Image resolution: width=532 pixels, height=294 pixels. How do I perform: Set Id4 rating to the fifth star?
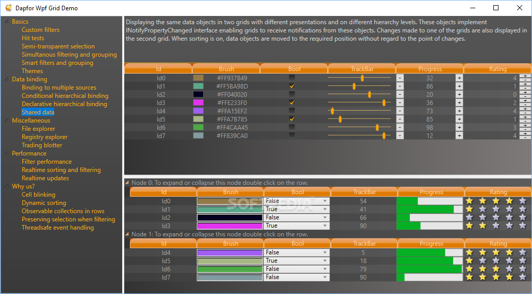click(523, 252)
